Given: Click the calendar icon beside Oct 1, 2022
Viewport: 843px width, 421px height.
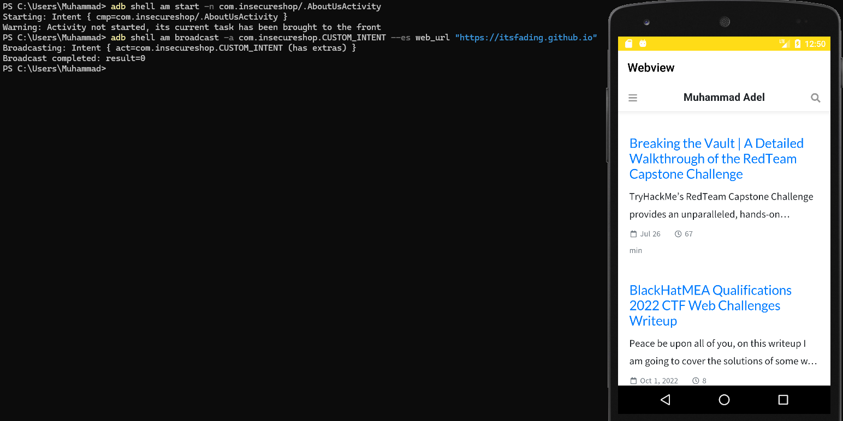Looking at the screenshot, I should (x=633, y=380).
